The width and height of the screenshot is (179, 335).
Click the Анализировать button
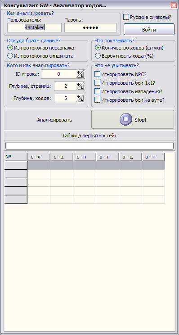click(54, 120)
